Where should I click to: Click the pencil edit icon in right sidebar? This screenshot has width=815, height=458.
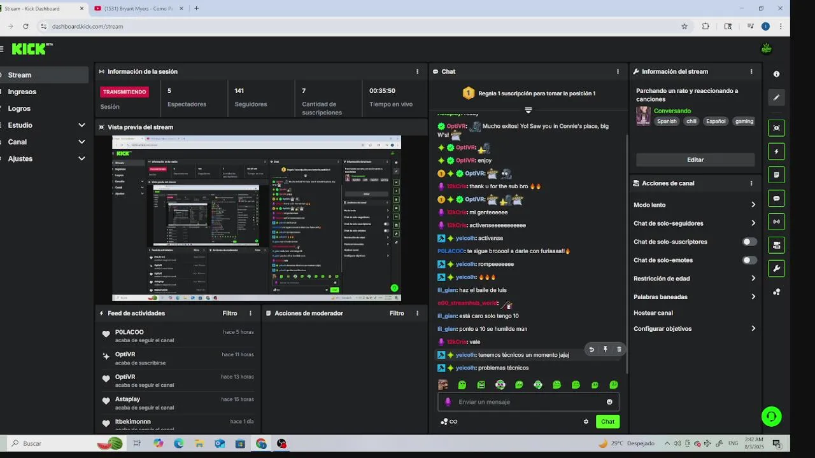pyautogui.click(x=776, y=97)
